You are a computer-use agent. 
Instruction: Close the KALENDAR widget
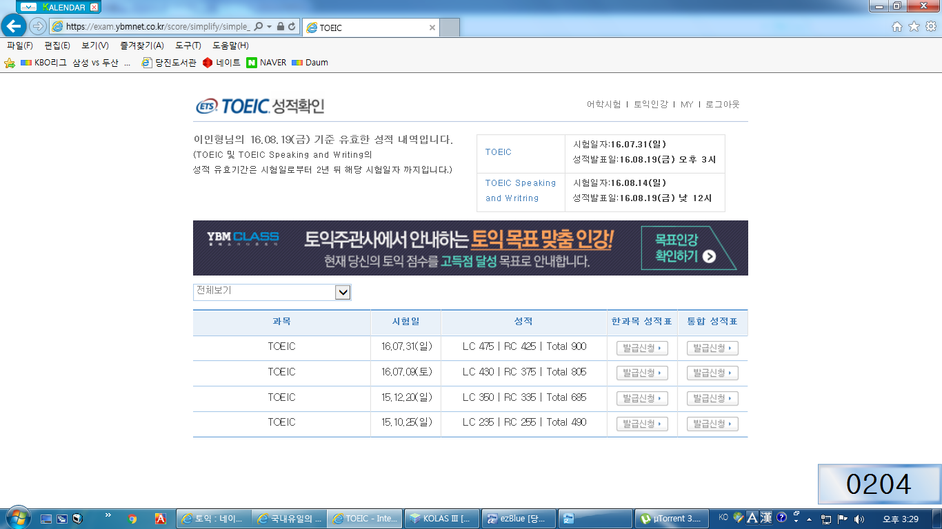pos(94,7)
